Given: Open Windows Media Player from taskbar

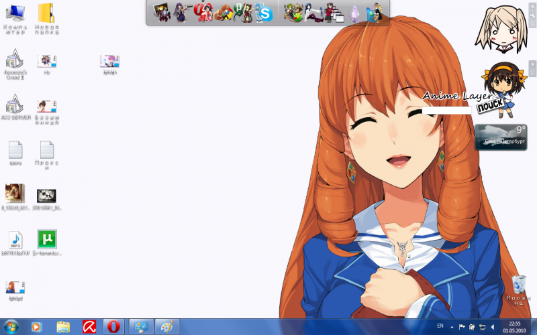Looking at the screenshot, I should tap(36, 326).
